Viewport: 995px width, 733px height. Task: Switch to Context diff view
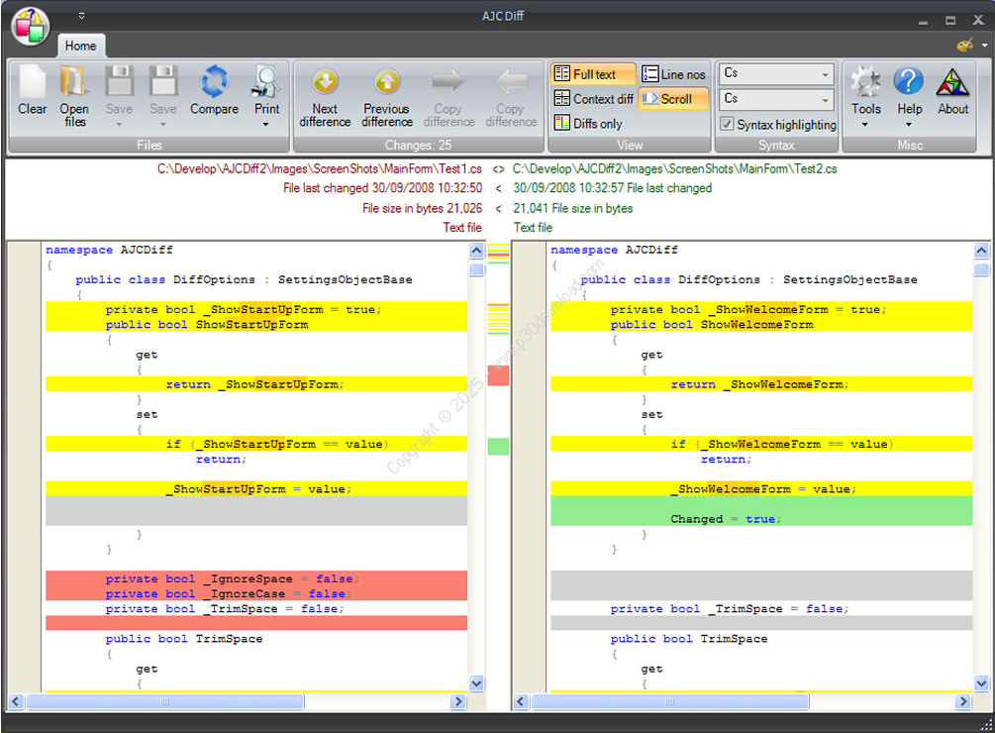point(594,99)
